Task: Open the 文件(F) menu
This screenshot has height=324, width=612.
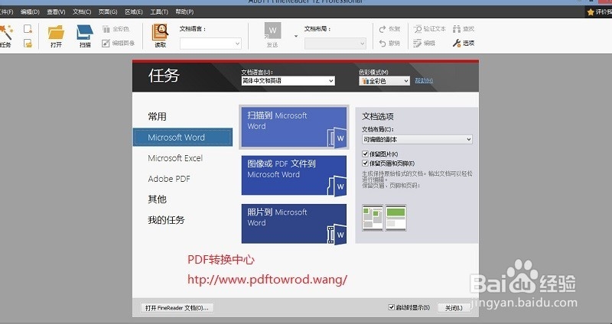Action: [6, 12]
